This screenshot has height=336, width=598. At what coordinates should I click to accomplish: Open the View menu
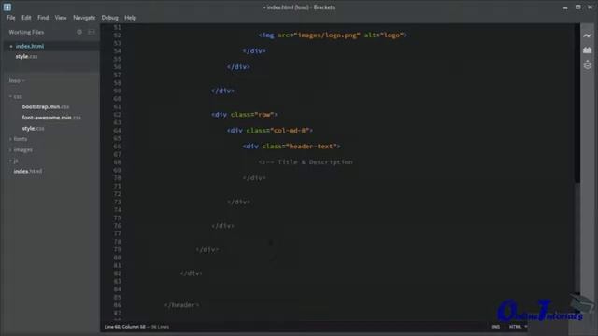point(61,18)
